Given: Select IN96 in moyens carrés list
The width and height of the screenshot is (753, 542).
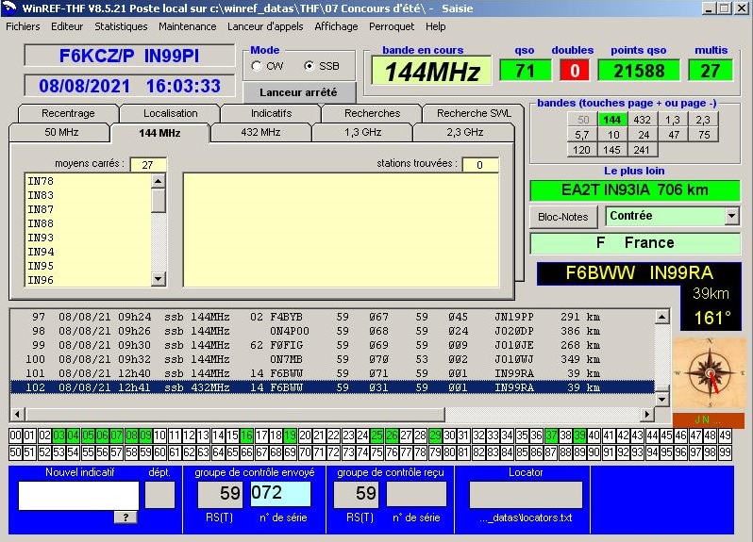Looking at the screenshot, I should (x=88, y=280).
